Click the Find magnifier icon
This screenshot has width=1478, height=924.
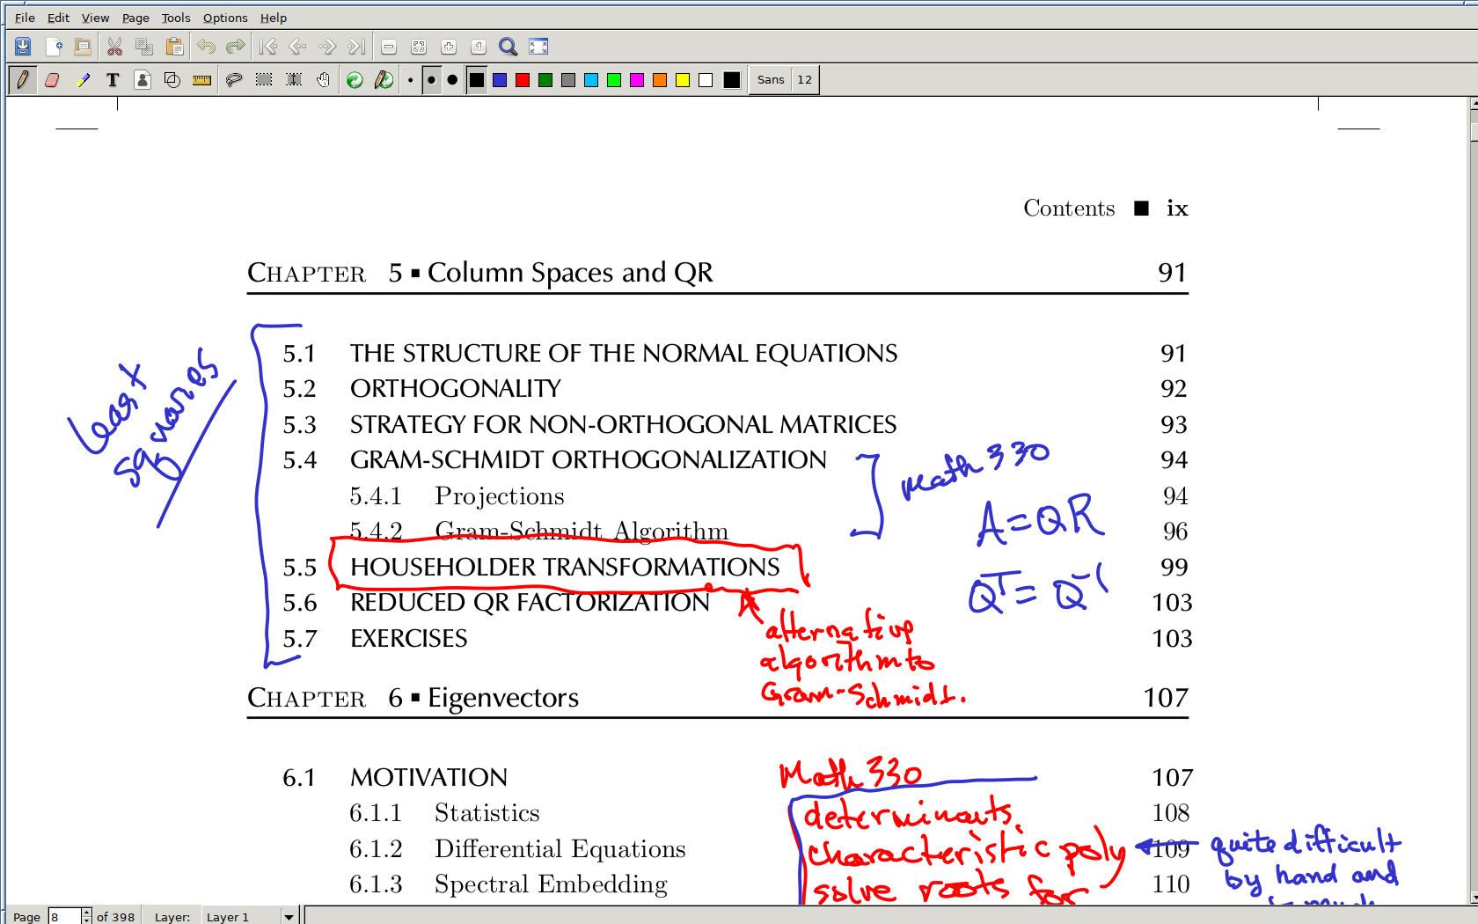tap(508, 47)
